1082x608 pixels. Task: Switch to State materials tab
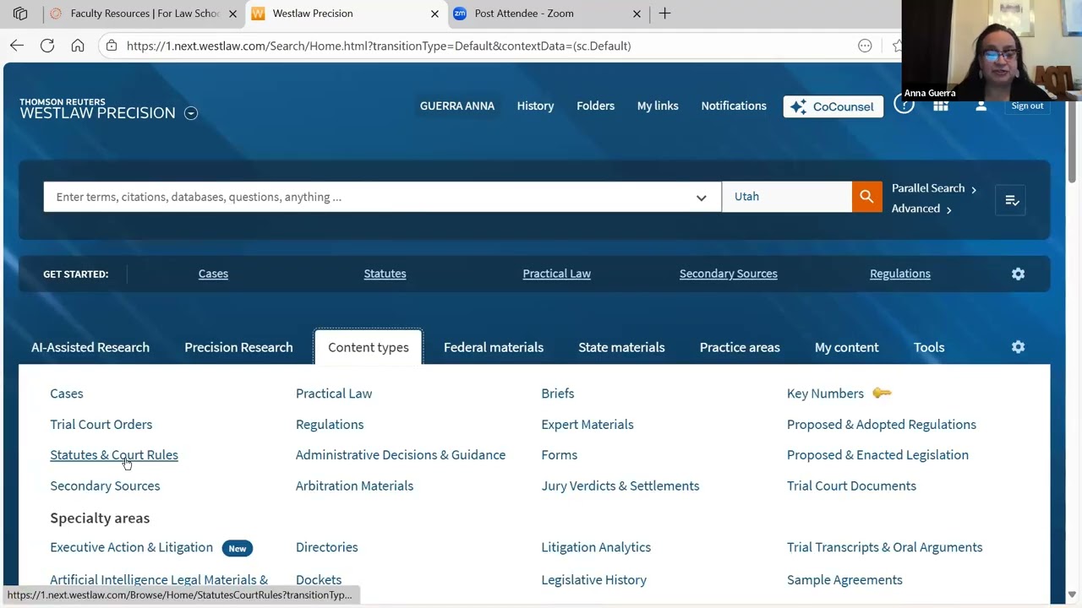click(621, 347)
